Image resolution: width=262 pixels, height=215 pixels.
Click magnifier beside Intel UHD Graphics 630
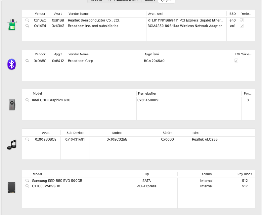click(27, 100)
